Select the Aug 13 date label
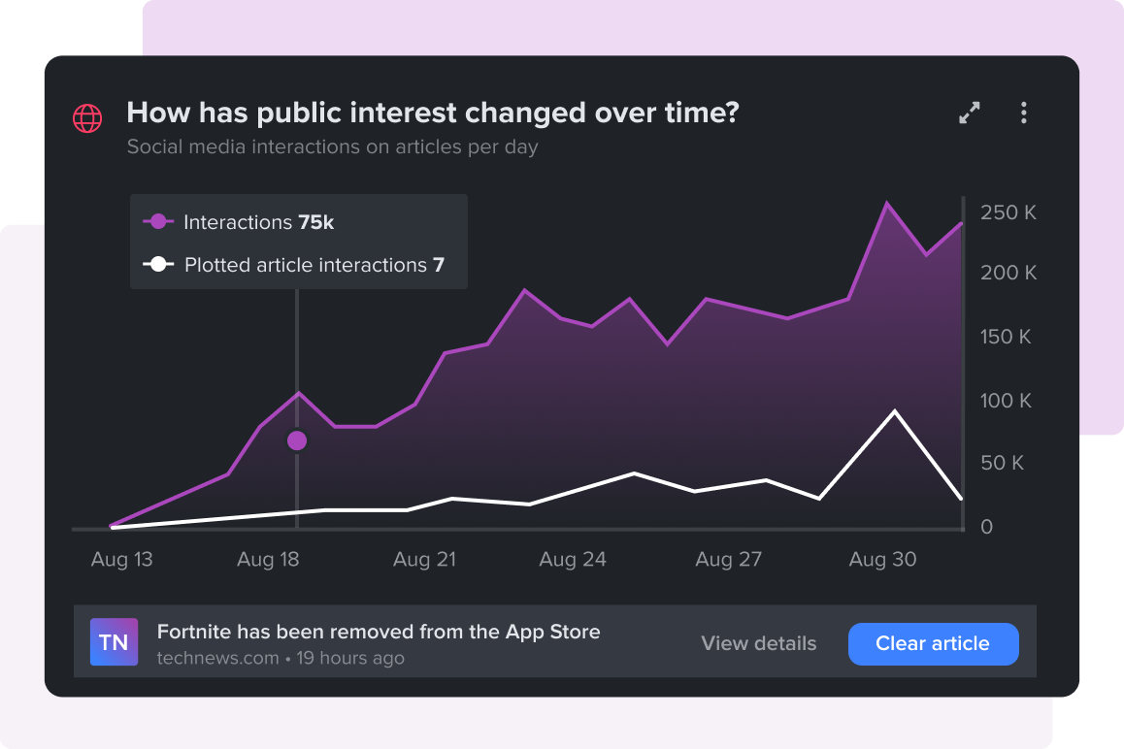The image size is (1124, 749). (121, 560)
